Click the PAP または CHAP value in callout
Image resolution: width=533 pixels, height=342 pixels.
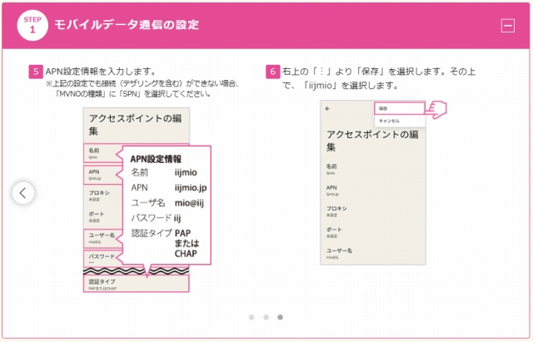coord(187,243)
